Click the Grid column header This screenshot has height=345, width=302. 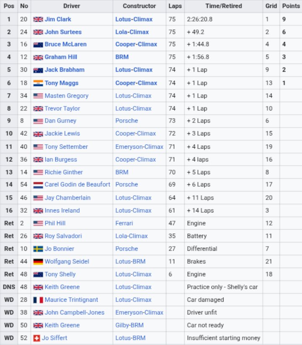pos(271,6)
